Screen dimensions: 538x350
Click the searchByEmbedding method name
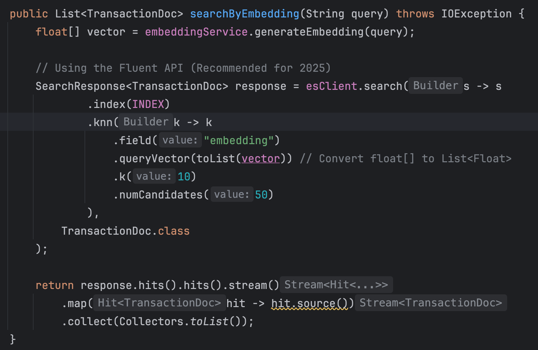pyautogui.click(x=245, y=14)
